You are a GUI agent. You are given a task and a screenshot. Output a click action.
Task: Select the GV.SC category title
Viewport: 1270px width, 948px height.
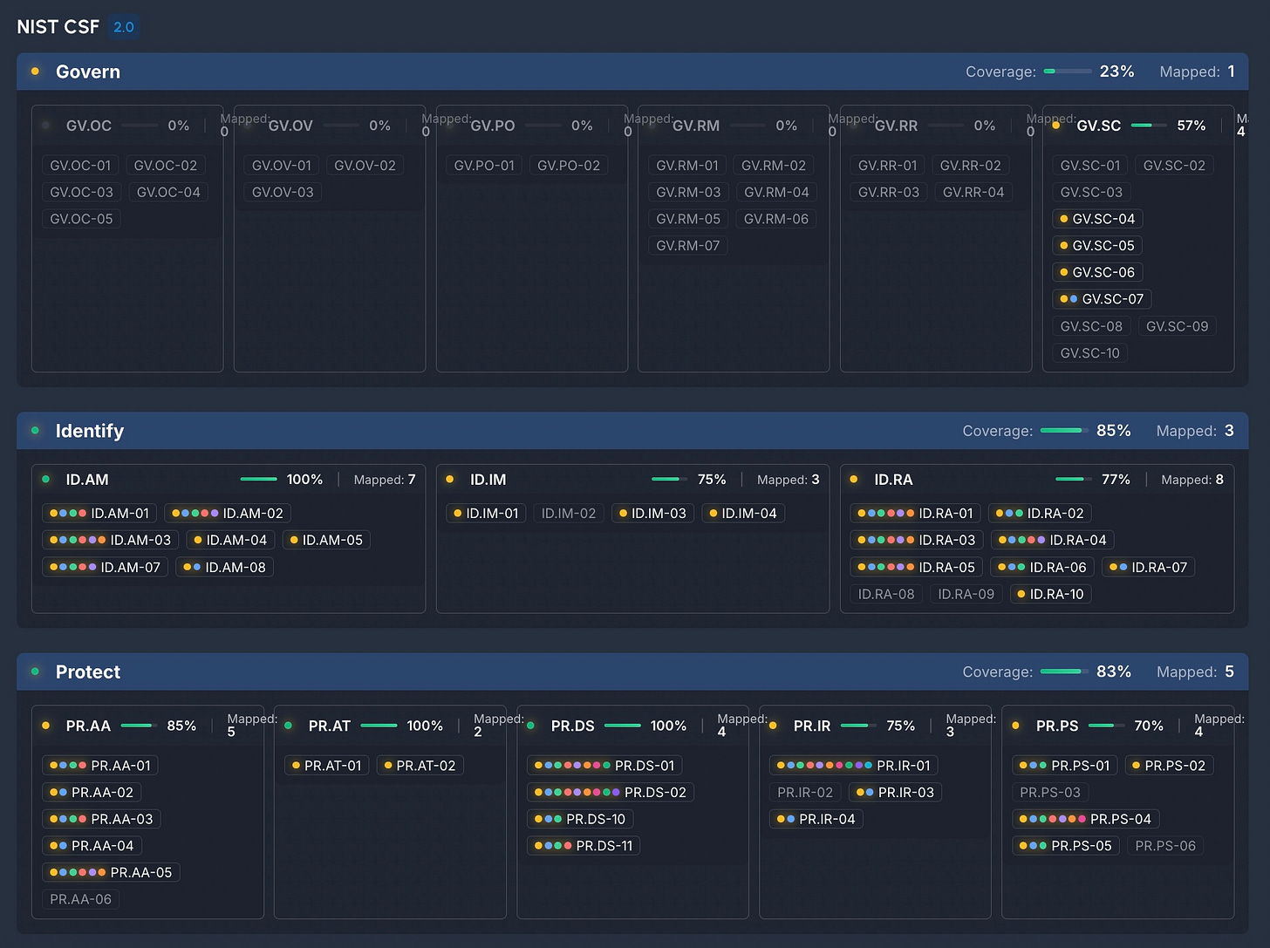1099,126
